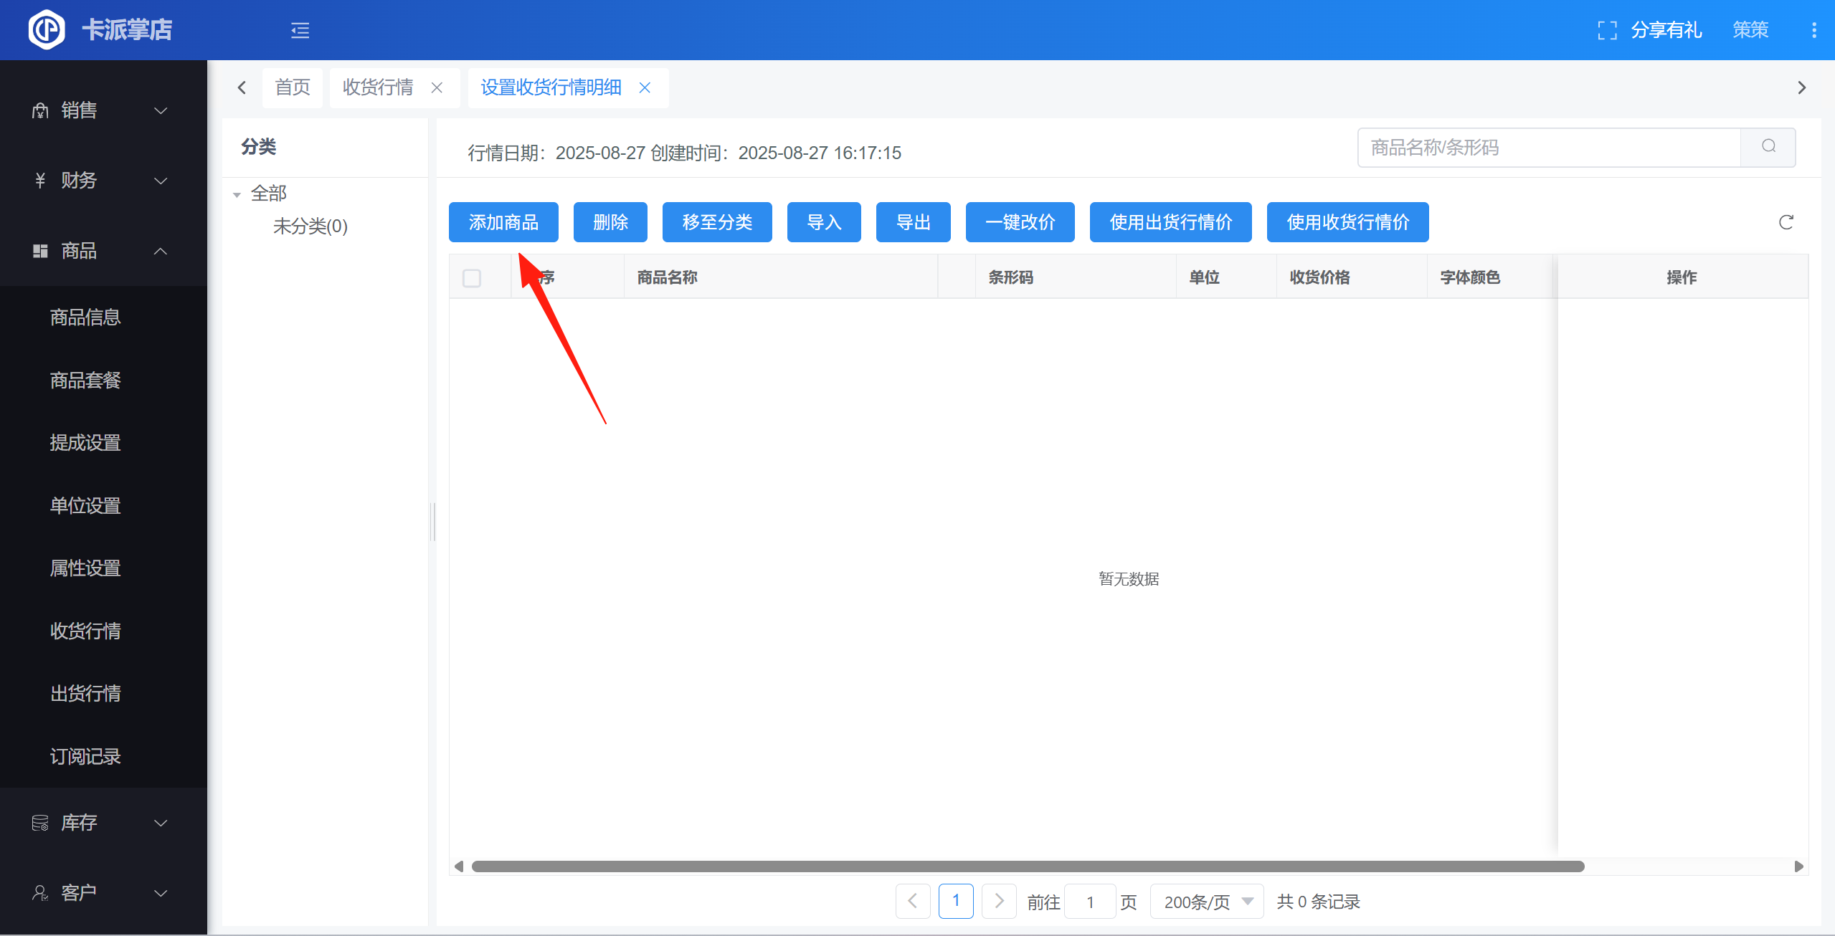Click the search magnifier icon
Screen dimensions: 1835x936
[1768, 147]
